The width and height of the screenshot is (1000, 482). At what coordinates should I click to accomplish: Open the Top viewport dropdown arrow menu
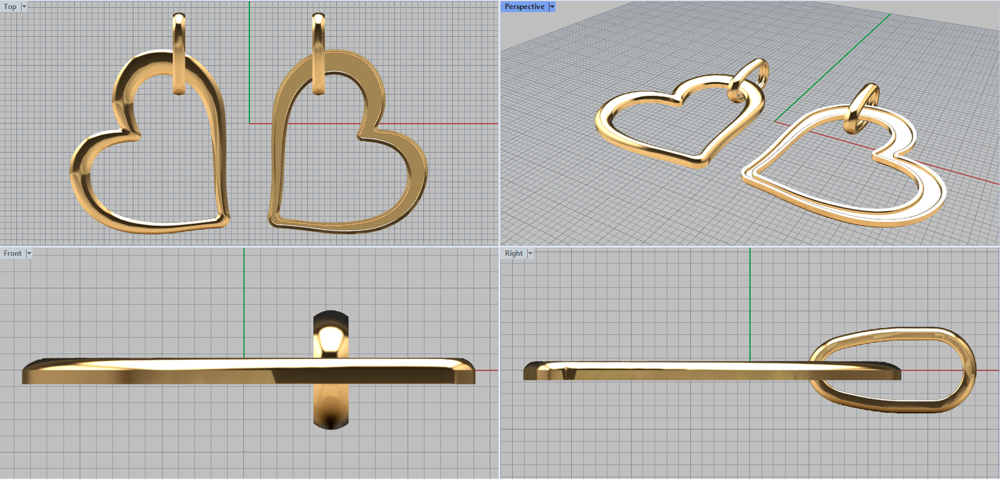pos(24,7)
